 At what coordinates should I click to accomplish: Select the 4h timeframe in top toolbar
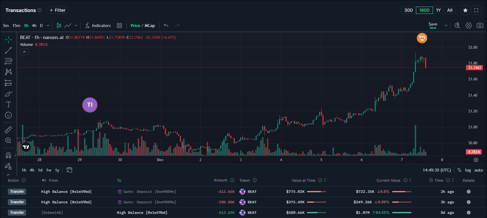point(34,25)
